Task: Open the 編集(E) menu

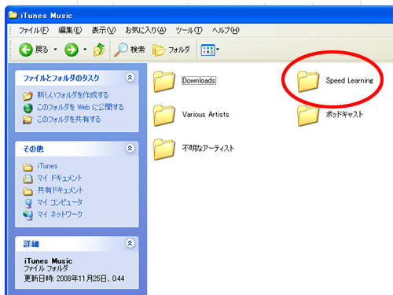Action: click(70, 31)
